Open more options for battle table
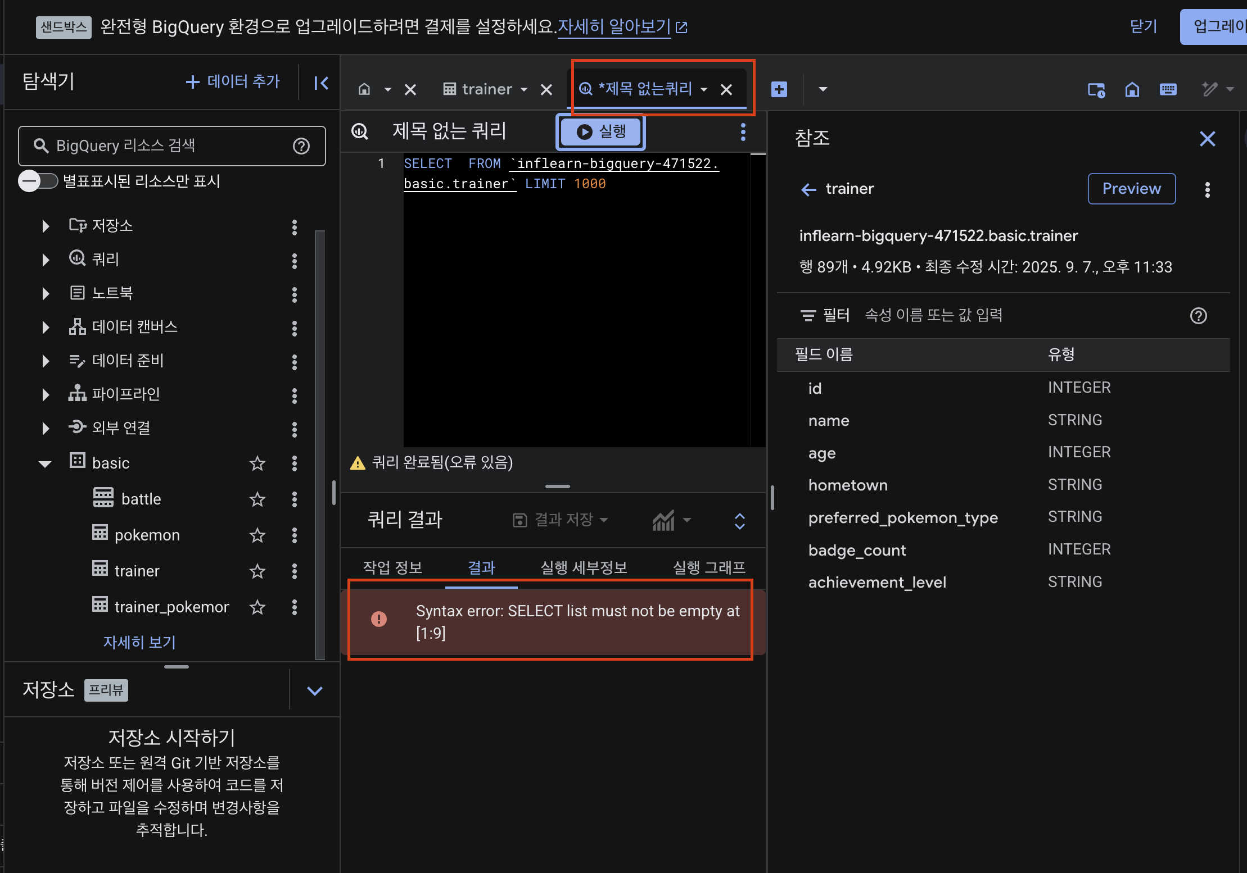The image size is (1247, 873). [x=295, y=499]
